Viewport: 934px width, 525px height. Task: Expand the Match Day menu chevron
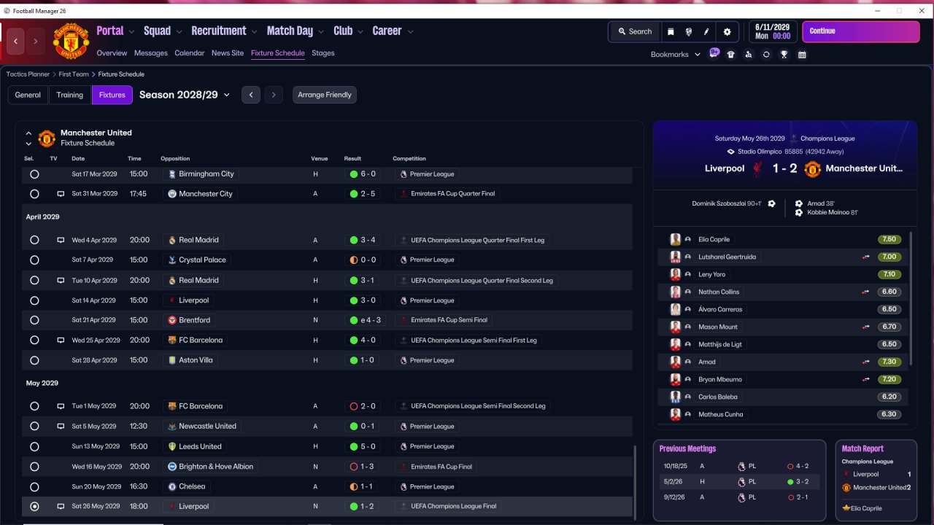coord(321,31)
